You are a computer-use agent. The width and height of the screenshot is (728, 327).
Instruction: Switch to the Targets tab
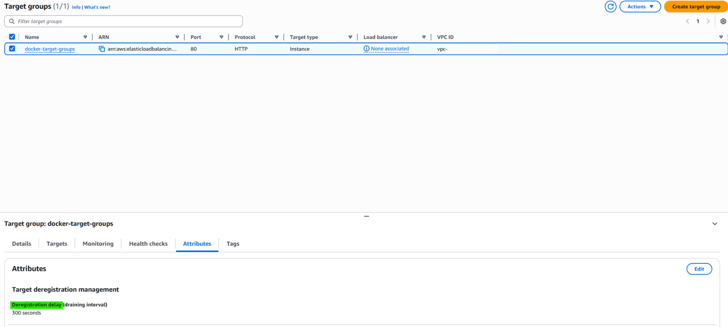(x=57, y=244)
